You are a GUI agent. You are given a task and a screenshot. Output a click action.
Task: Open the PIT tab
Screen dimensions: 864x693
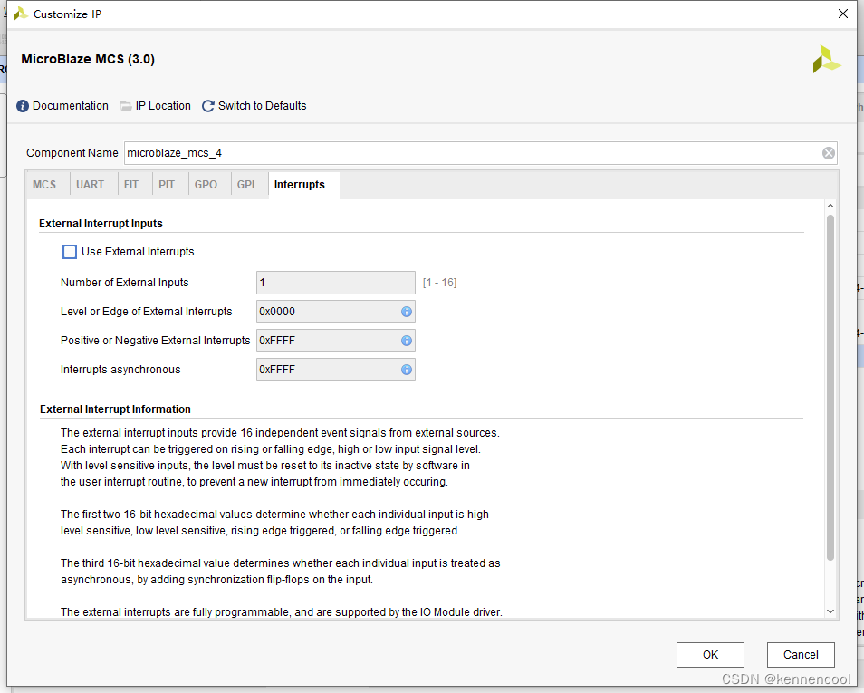click(167, 185)
